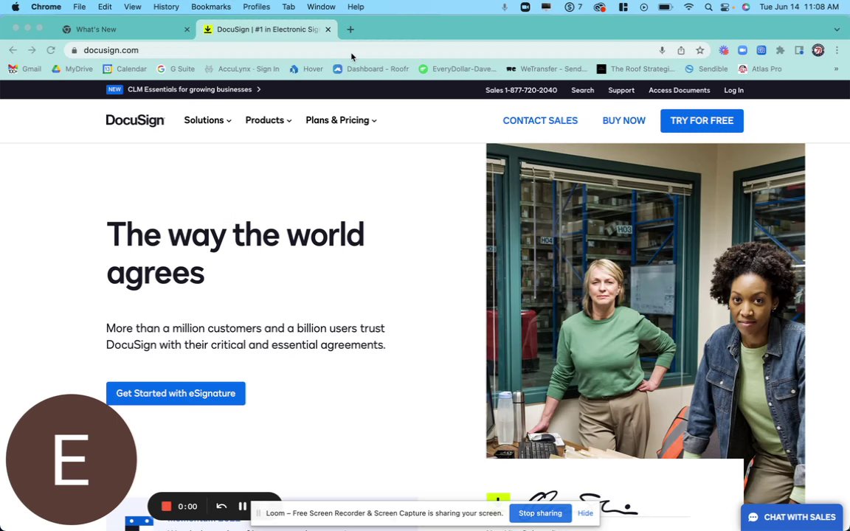The image size is (850, 531).
Task: Open the MyDrive bookmark
Action: 72,69
